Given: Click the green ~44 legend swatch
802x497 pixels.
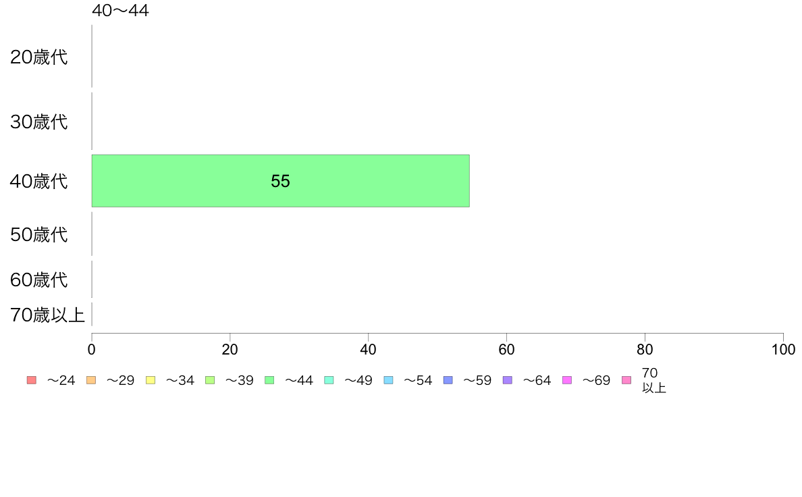Looking at the screenshot, I should 269,380.
